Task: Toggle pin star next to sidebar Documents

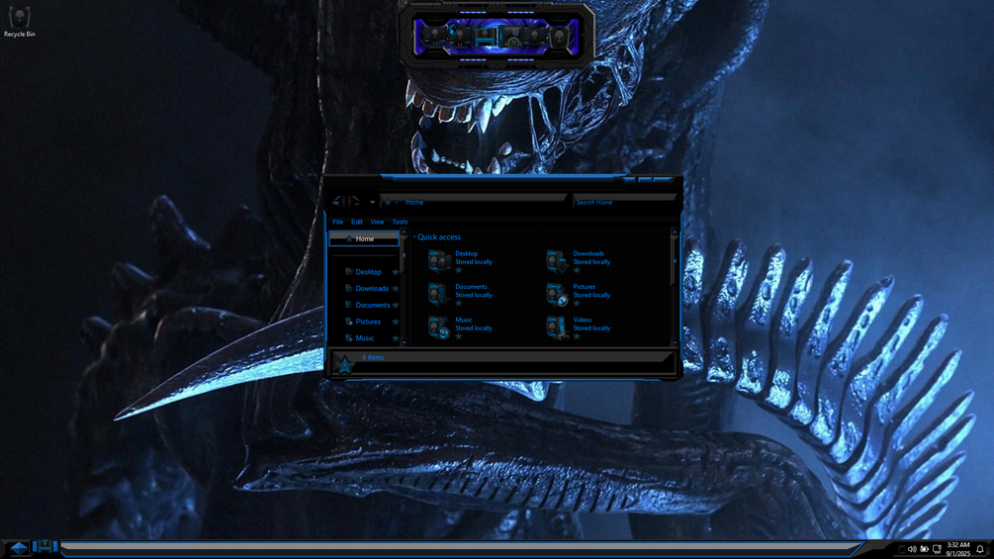Action: coord(396,305)
